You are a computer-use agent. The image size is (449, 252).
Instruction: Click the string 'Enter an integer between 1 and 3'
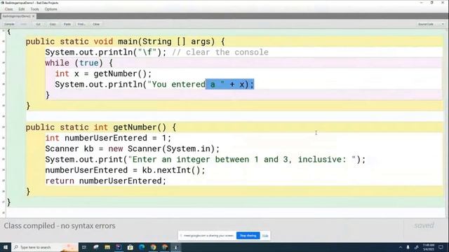click(x=210, y=160)
